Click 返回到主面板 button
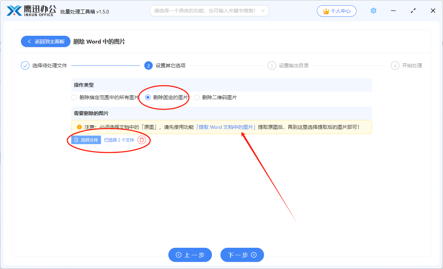 pyautogui.click(x=46, y=41)
